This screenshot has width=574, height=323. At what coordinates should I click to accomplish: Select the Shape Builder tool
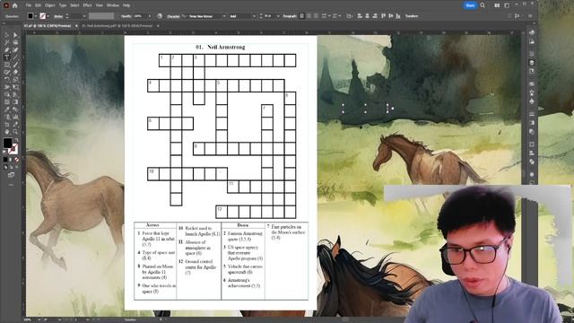click(x=6, y=94)
